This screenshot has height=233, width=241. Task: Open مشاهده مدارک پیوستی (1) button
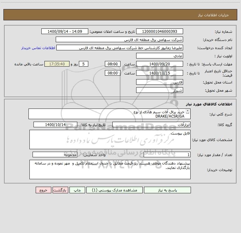115,190
